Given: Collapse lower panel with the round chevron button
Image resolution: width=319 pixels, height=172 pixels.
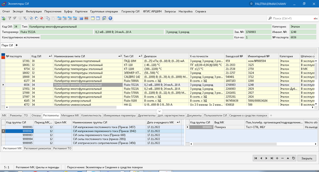Looking at the screenshot, I should 159,111.
